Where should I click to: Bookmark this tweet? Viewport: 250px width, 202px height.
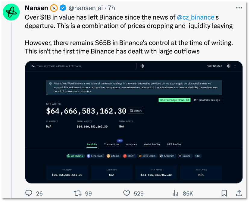(x=224, y=193)
